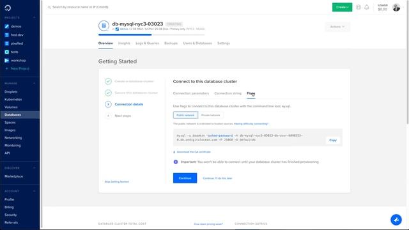
Task: Open Marketplace in sidebar
Action: 13,176
